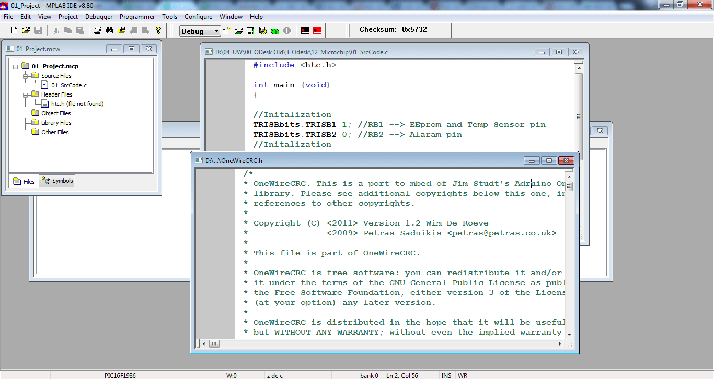Open the View menu

pos(44,17)
